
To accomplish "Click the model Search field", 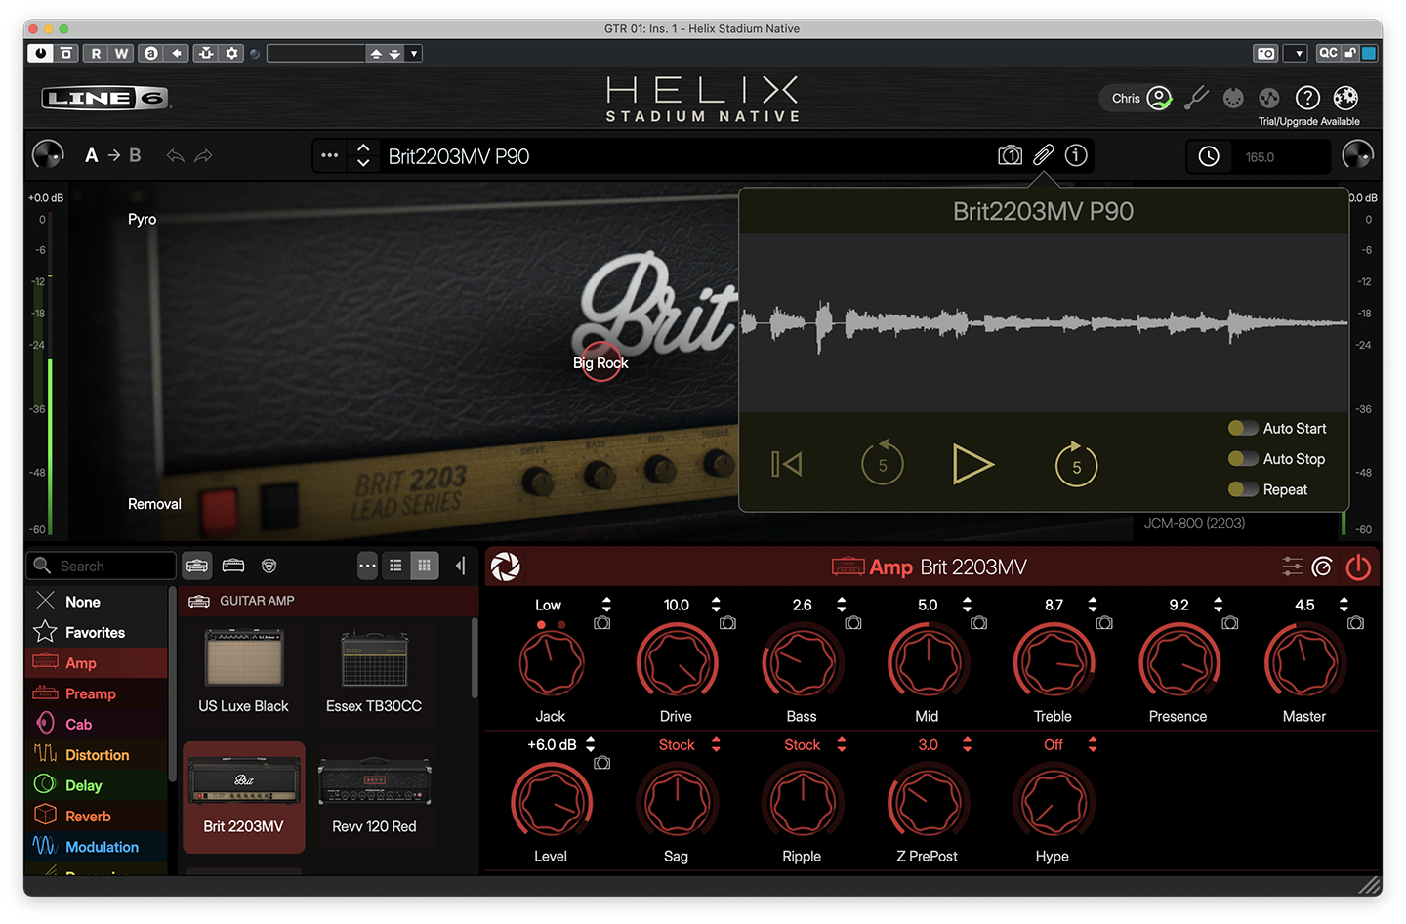I will (102, 566).
